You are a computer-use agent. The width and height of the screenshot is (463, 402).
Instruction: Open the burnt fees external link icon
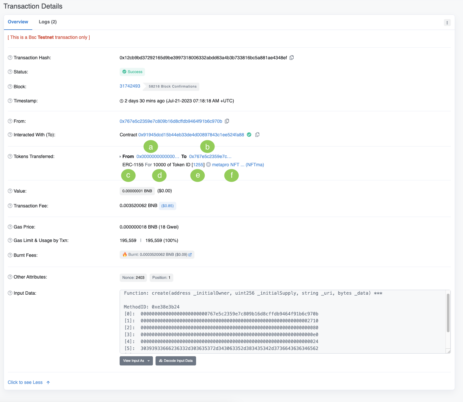[x=190, y=255]
